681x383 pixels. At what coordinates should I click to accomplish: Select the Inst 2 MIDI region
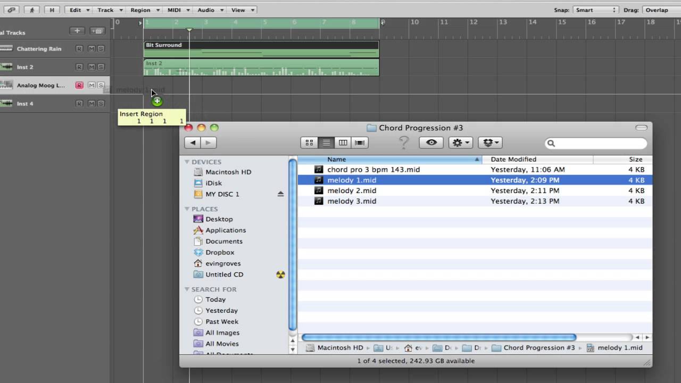pyautogui.click(x=261, y=67)
